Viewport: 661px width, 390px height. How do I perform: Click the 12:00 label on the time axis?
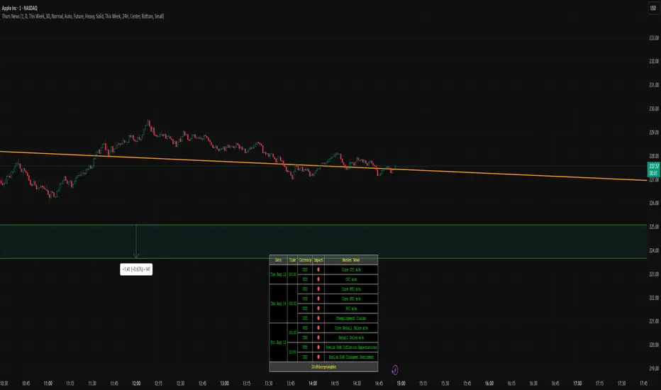[136, 382]
